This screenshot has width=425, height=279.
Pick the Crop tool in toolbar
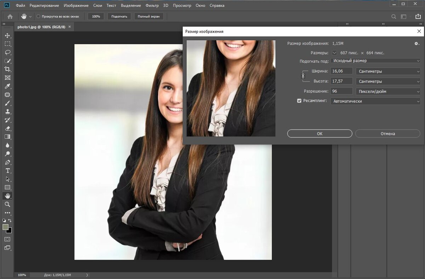[x=7, y=69]
